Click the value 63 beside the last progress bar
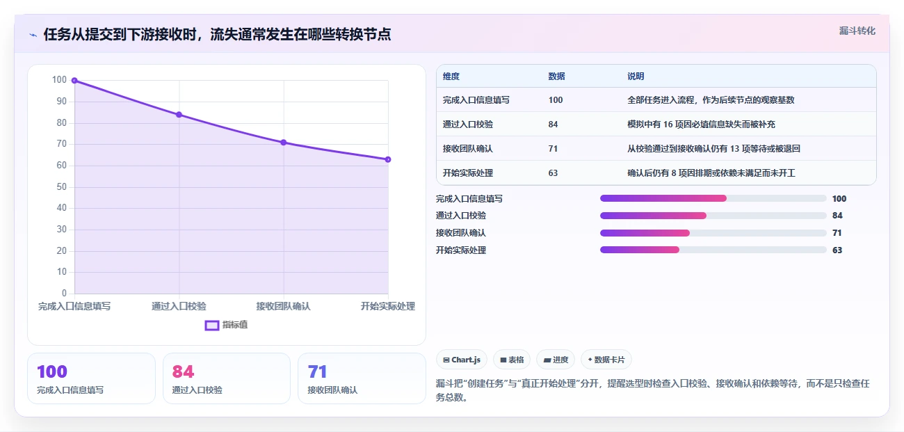This screenshot has height=432, width=904. (837, 250)
